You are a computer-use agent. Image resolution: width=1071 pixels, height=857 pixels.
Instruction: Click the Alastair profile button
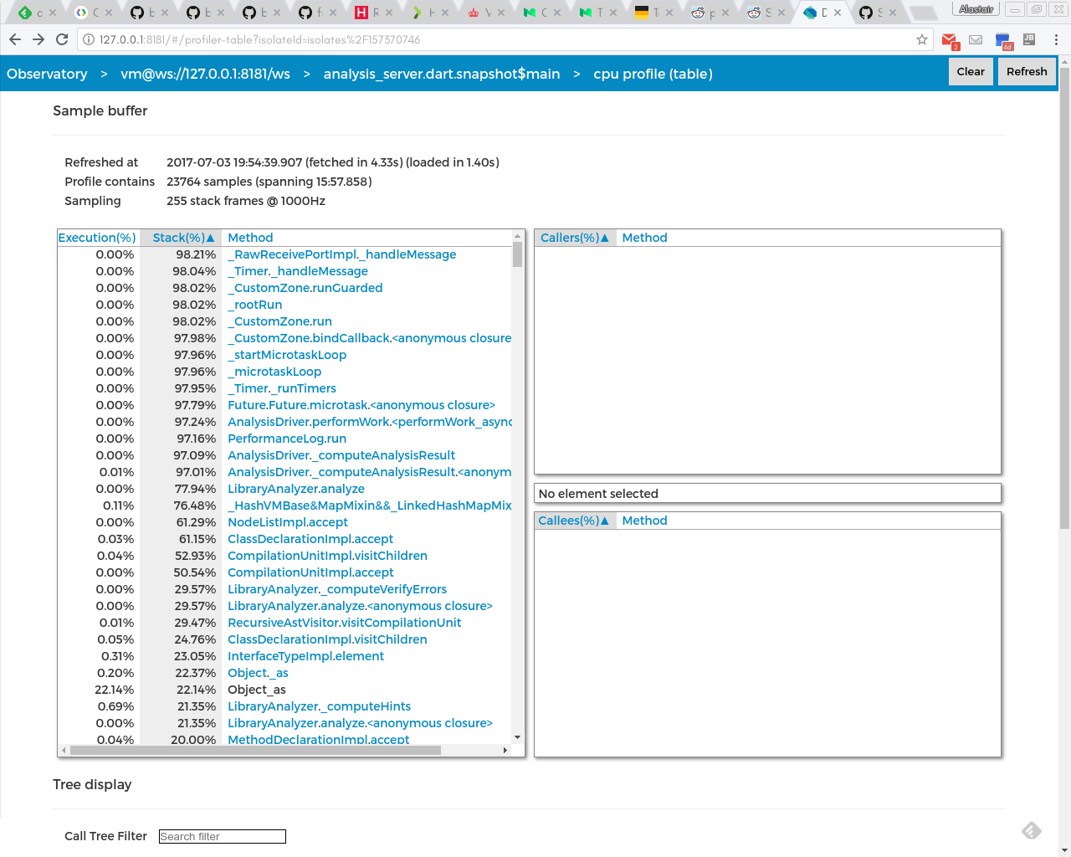coord(976,9)
